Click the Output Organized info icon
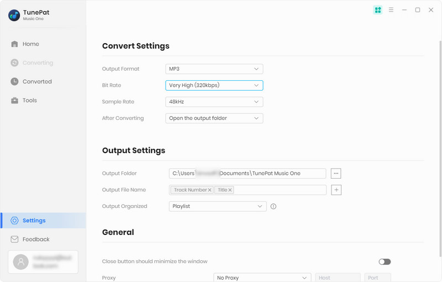 click(x=273, y=206)
